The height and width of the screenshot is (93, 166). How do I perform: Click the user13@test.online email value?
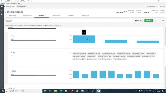(109, 53)
